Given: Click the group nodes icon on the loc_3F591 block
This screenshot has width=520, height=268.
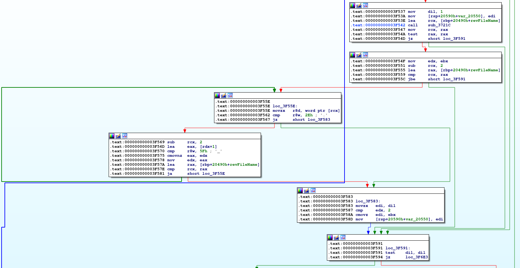Looking at the screenshot, I should click(x=343, y=237).
